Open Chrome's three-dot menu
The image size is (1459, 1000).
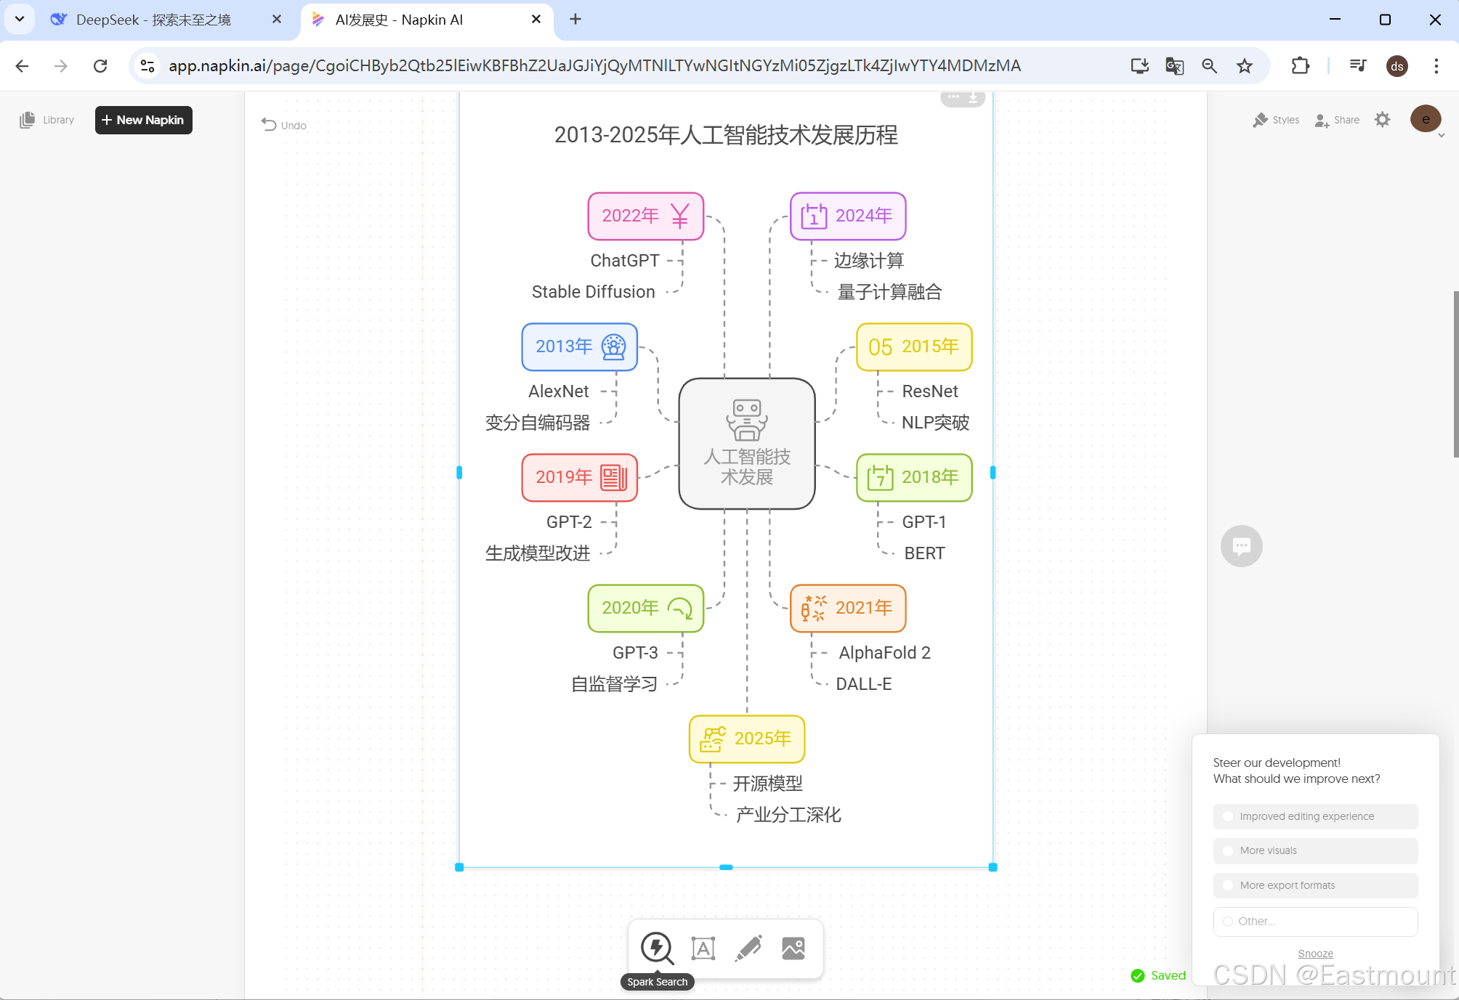pyautogui.click(x=1436, y=66)
